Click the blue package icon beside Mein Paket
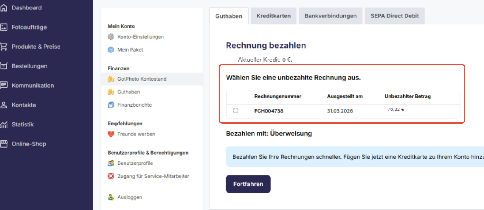484x210 pixels. point(111,50)
